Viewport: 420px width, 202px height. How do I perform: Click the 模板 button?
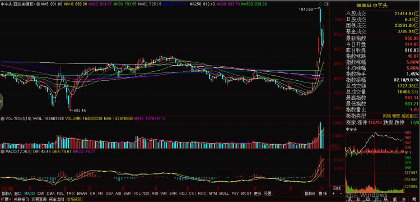pyautogui.click(x=323, y=194)
